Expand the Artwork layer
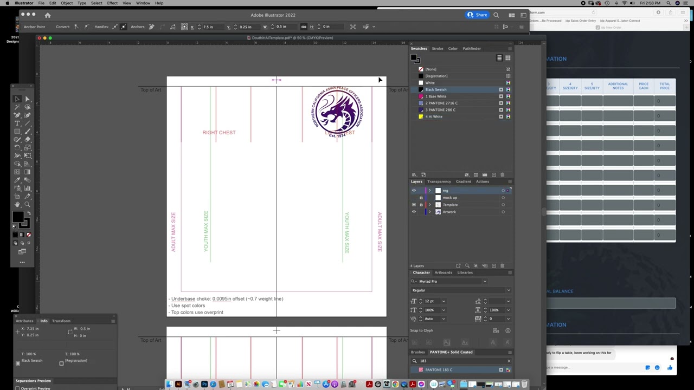 tap(429, 212)
